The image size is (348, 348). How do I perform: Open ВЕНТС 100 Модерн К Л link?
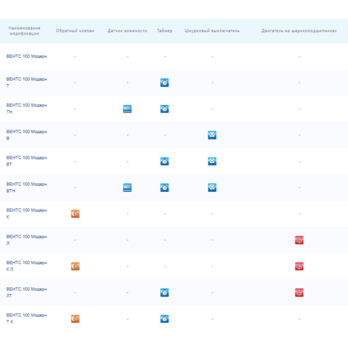coord(27,266)
